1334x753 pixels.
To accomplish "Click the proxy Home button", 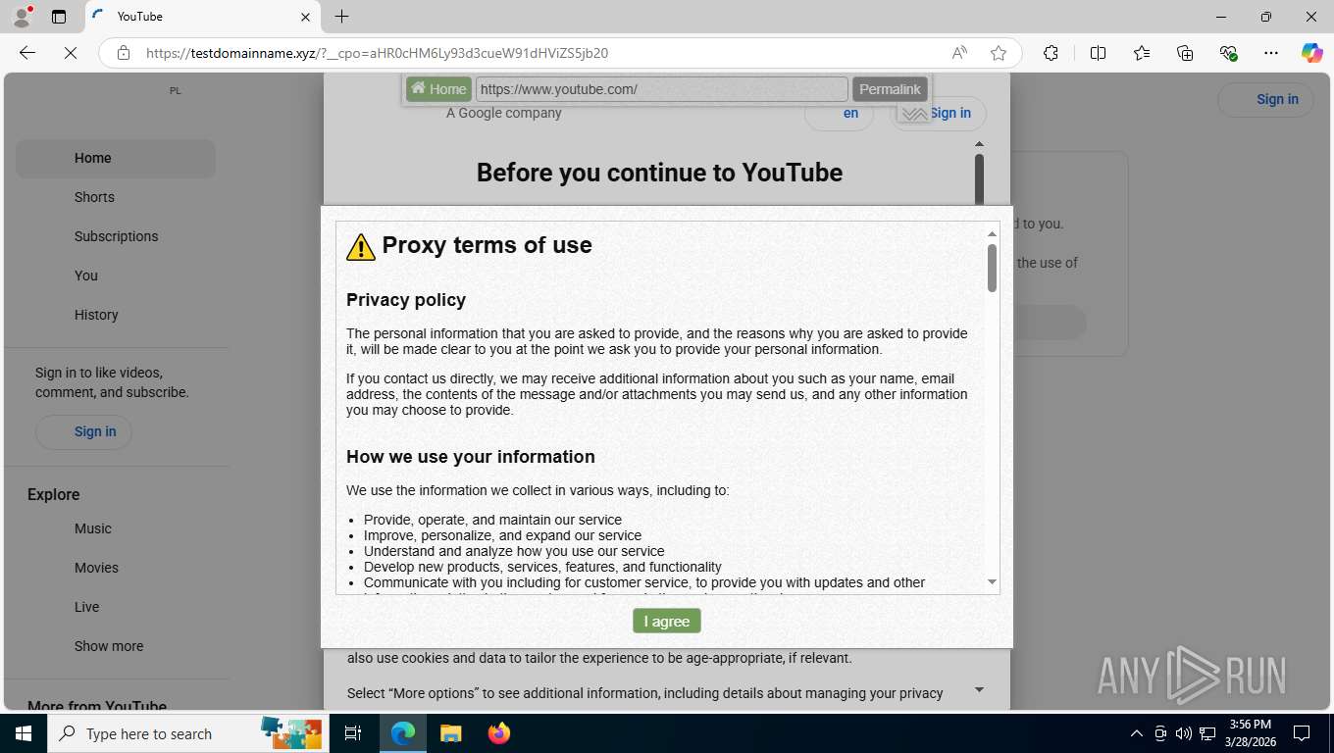I will [438, 89].
